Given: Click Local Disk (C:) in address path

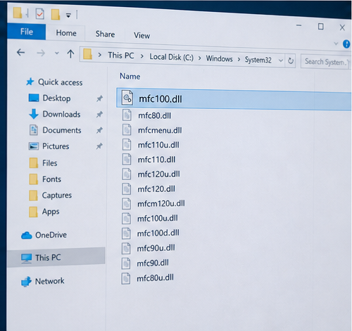Looking at the screenshot, I should 172,57.
